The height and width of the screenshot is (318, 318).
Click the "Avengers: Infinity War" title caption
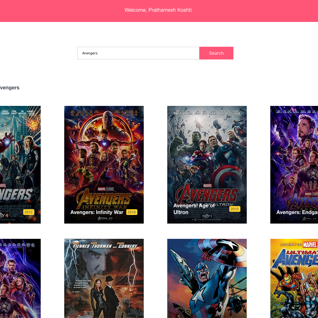click(x=97, y=212)
